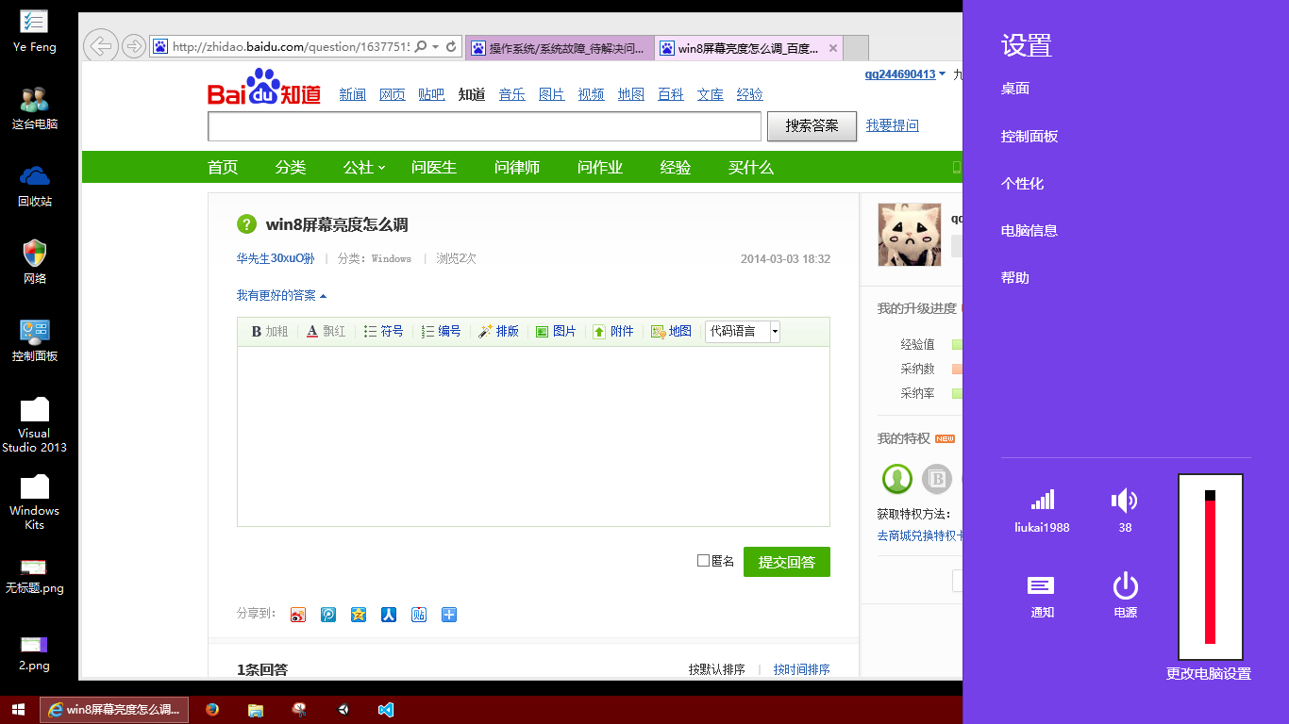
Task: Click the Windows Start button
Action: 18,710
